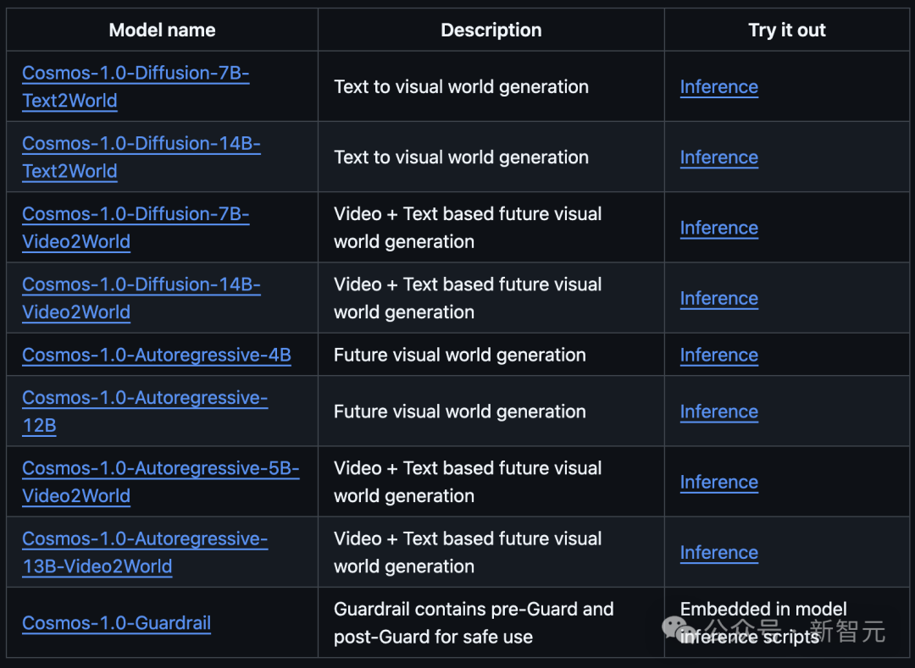
Task: Open the Cosmos-1.0-Diffusion-7B-Video2World model link
Action: click(136, 228)
